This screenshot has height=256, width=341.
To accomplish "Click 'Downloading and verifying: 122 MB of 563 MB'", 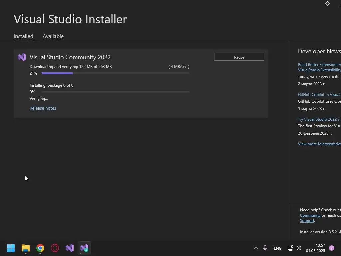I will click(71, 67).
